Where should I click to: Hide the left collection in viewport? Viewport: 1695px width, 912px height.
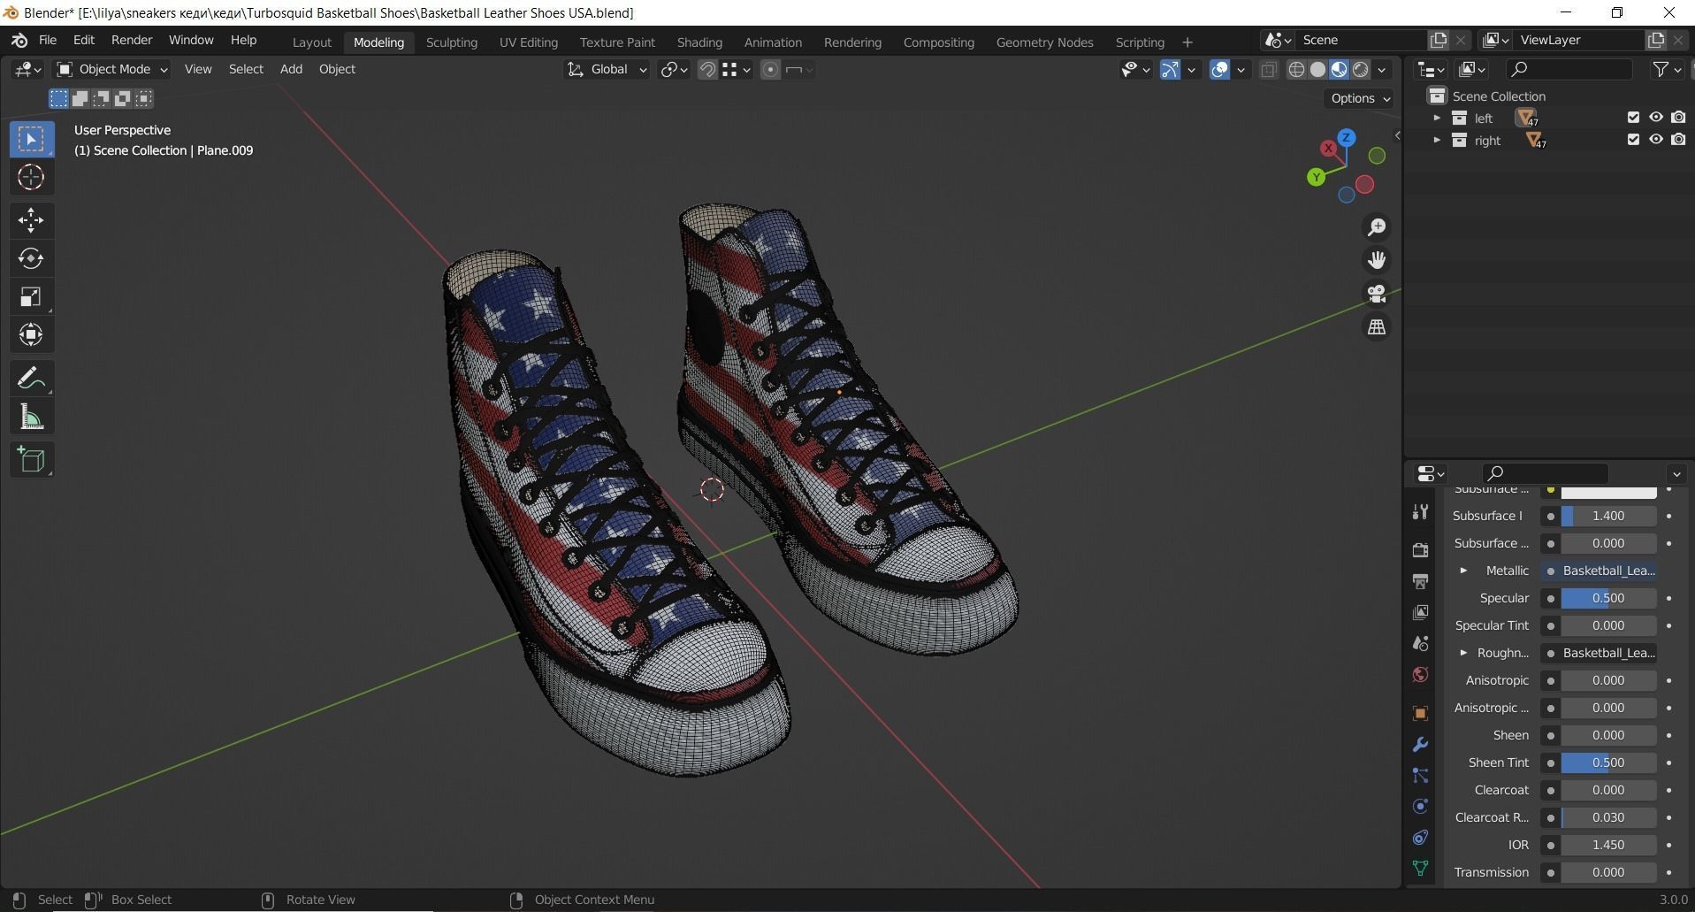point(1656,118)
